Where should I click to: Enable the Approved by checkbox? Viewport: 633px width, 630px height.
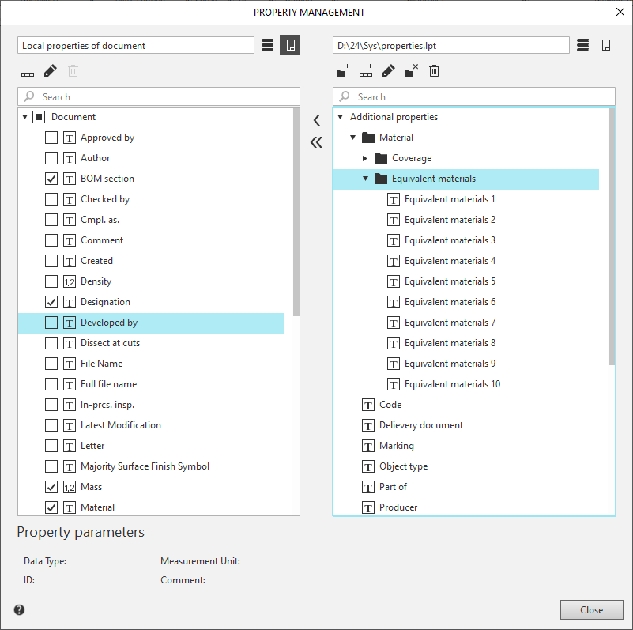click(51, 138)
